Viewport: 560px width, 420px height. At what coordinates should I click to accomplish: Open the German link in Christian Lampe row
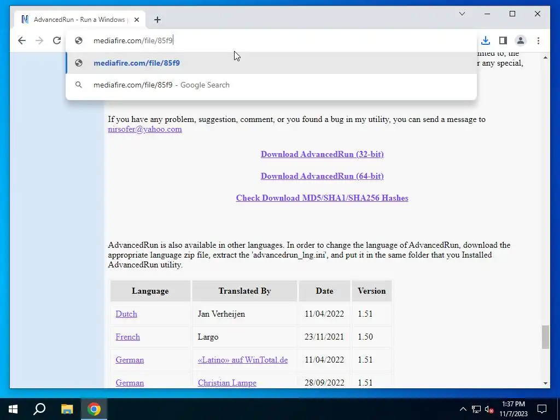point(130,382)
